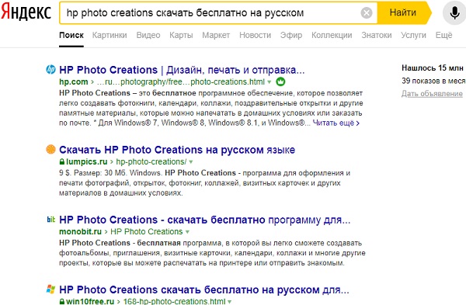This screenshot has width=466, height=305.
Task: Open the 'HP Photo Creations' breadcrumb under monobit.ru
Action: 147,231
